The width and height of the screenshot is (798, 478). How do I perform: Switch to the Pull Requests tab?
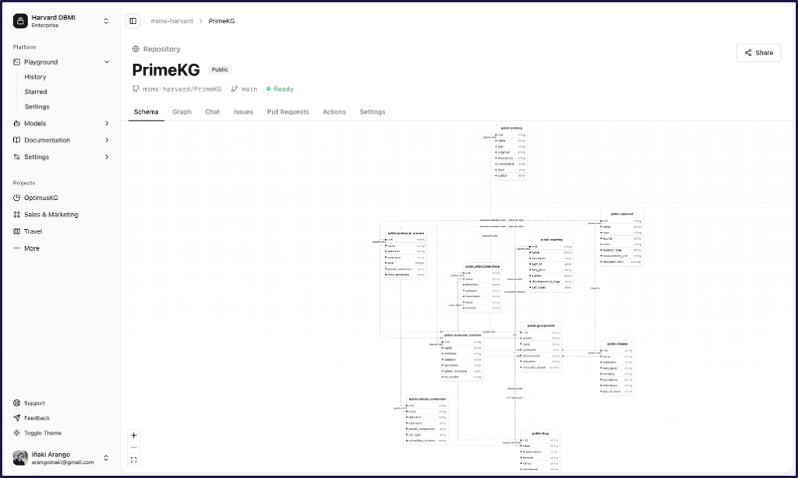[288, 112]
